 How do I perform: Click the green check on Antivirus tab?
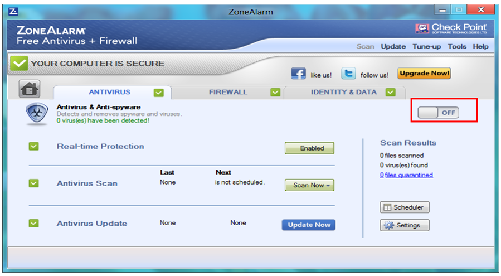(158, 93)
